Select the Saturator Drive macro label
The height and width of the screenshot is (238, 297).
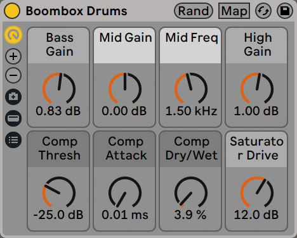(x=256, y=149)
